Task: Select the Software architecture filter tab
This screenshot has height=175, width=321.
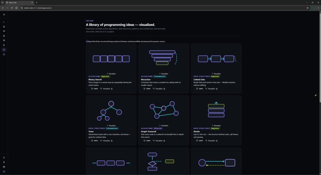Action: 129,41
